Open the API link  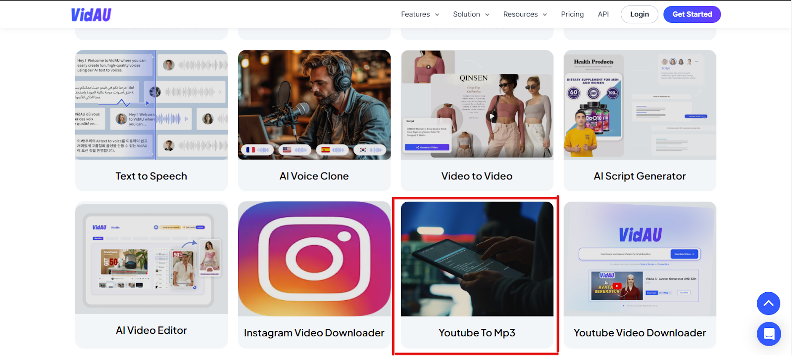(x=603, y=14)
